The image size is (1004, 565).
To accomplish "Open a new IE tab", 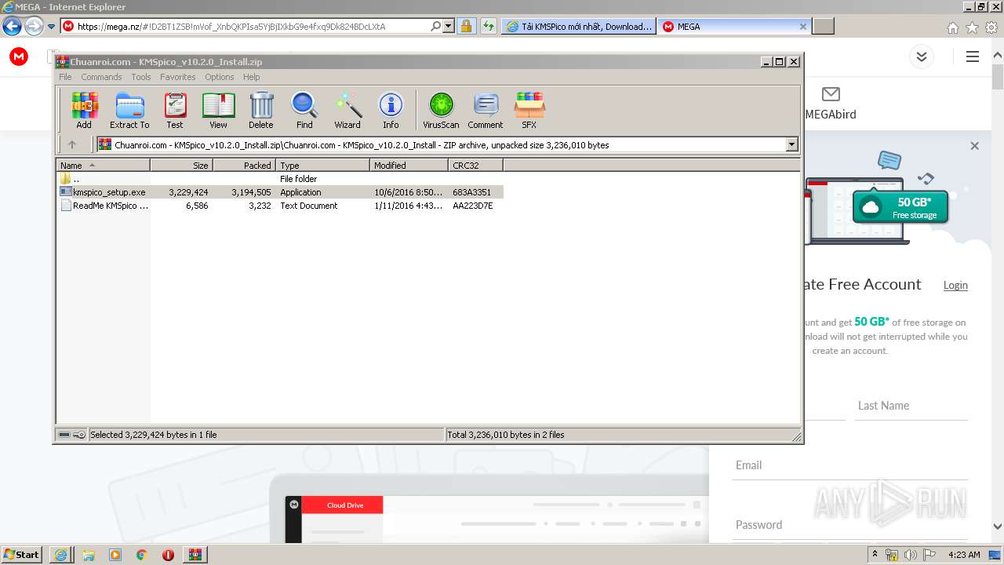I will 823,26.
